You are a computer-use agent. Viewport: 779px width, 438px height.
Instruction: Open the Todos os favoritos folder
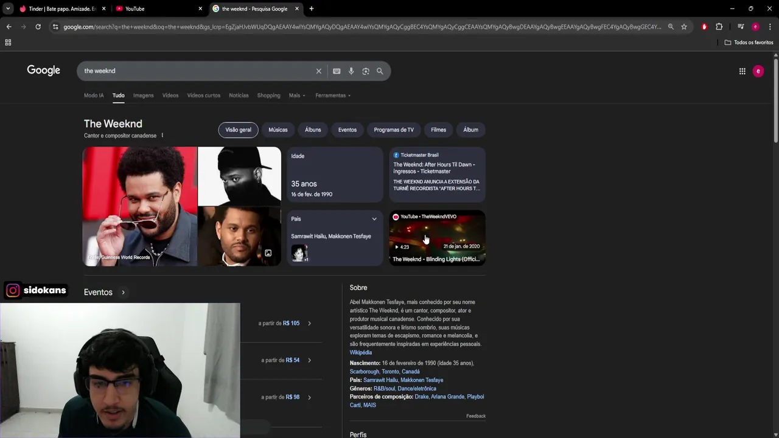(749, 43)
